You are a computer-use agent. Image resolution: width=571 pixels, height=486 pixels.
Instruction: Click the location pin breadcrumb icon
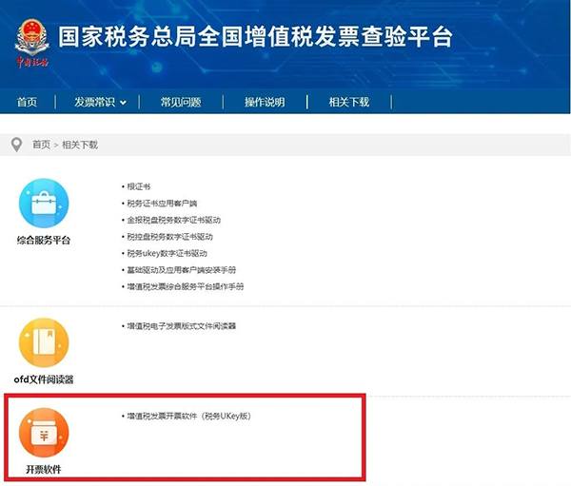(x=16, y=145)
